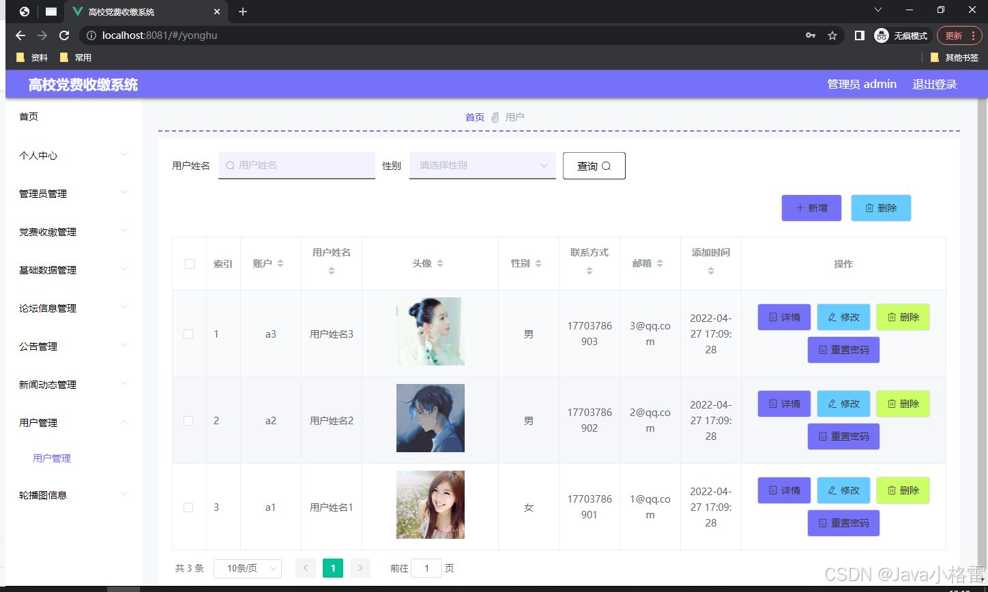Expand 管理员管理 sidebar menu
The image size is (988, 592).
point(73,194)
